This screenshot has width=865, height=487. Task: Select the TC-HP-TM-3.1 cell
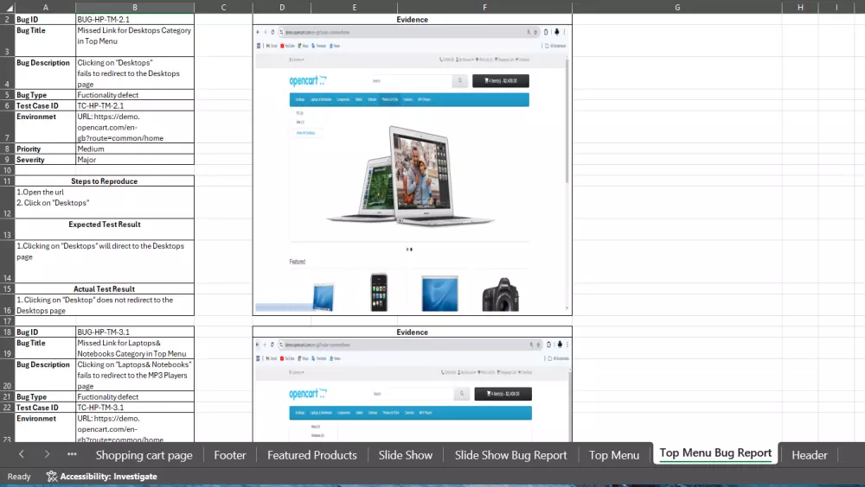coord(135,408)
